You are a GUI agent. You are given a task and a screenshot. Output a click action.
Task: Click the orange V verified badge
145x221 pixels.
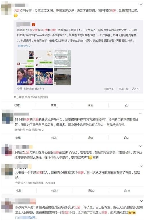click(x=34, y=24)
